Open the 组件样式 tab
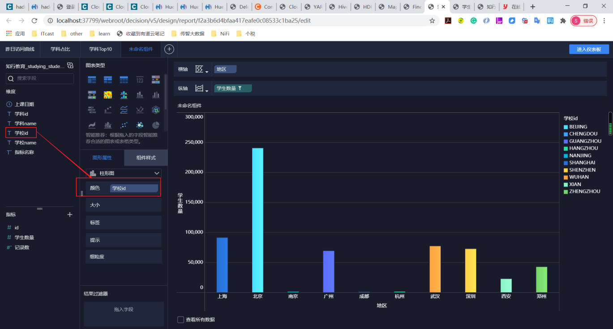Viewport: 613px width, 329px height. (x=146, y=158)
